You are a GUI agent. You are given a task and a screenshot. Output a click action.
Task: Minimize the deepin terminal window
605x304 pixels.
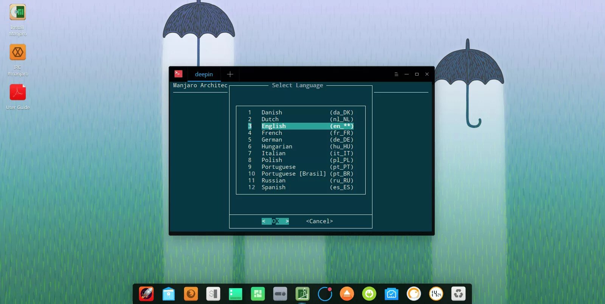tap(406, 74)
